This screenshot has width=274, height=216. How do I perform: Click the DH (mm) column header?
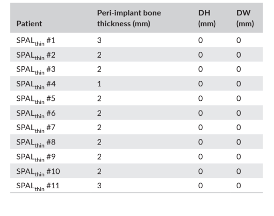[207, 18]
